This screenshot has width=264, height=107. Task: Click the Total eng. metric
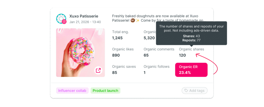click(x=120, y=35)
